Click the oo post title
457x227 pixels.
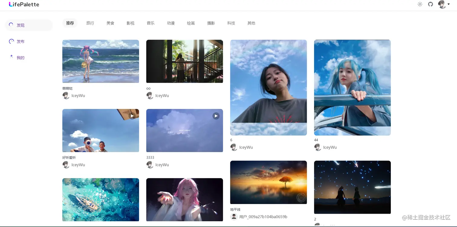[x=148, y=88]
